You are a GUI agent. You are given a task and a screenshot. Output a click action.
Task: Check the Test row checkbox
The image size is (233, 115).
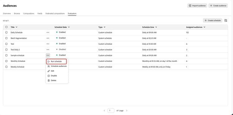7,44
